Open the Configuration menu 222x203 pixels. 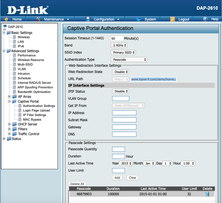(104, 19)
